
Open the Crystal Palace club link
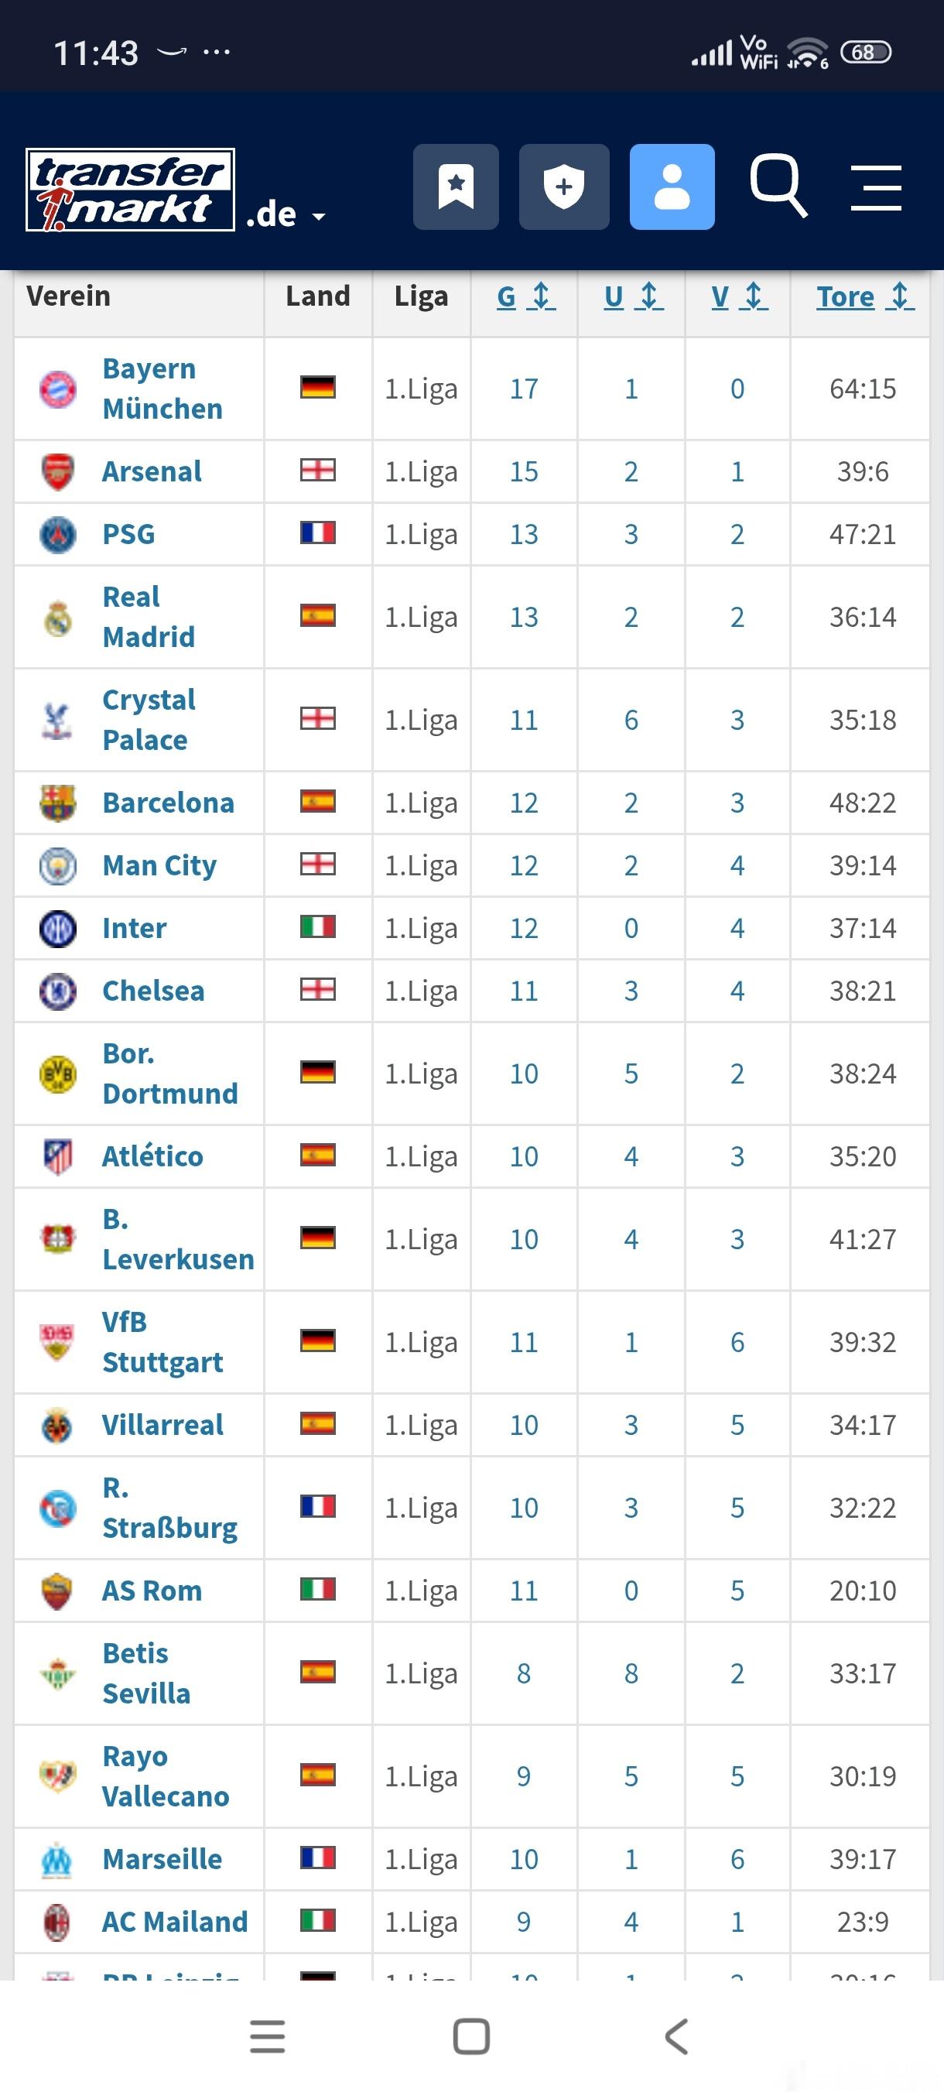click(149, 720)
